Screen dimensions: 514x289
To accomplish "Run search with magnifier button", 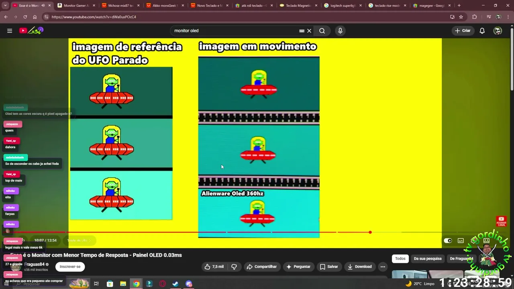I will pos(322,31).
